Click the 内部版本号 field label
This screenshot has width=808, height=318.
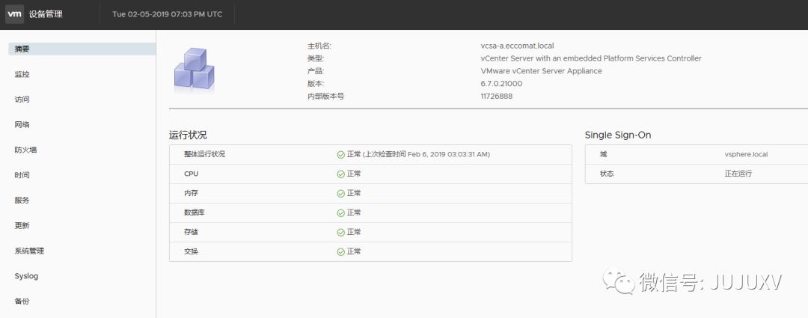[325, 97]
